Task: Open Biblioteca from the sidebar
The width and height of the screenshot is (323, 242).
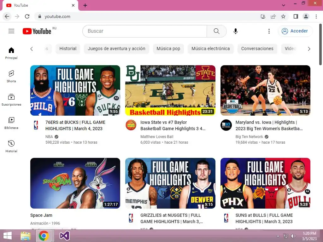Action: (11, 123)
